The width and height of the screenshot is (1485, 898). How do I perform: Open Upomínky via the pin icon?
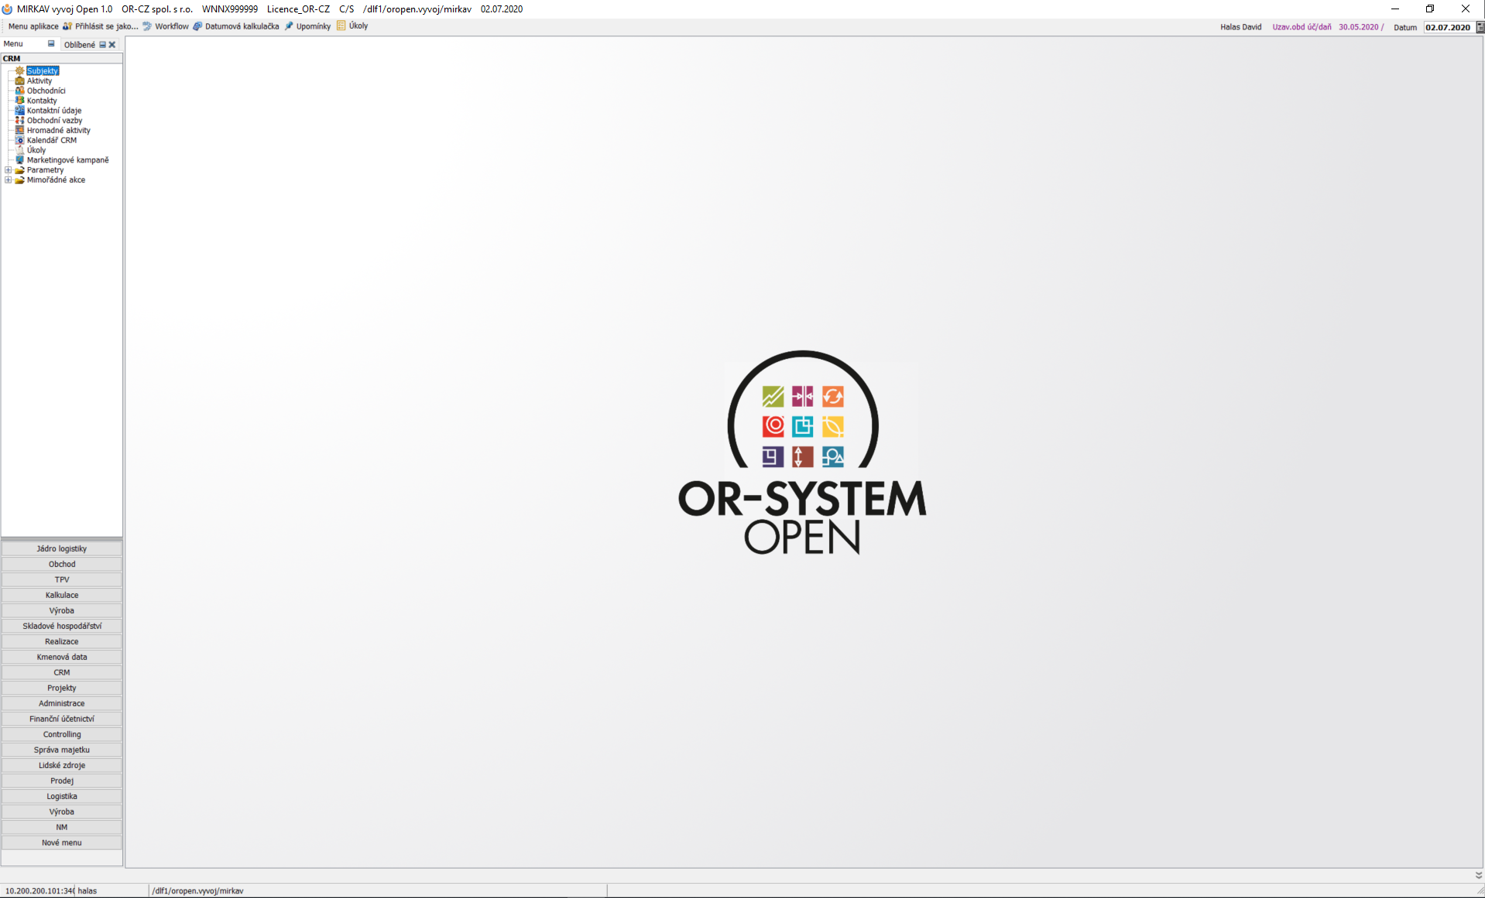click(289, 26)
